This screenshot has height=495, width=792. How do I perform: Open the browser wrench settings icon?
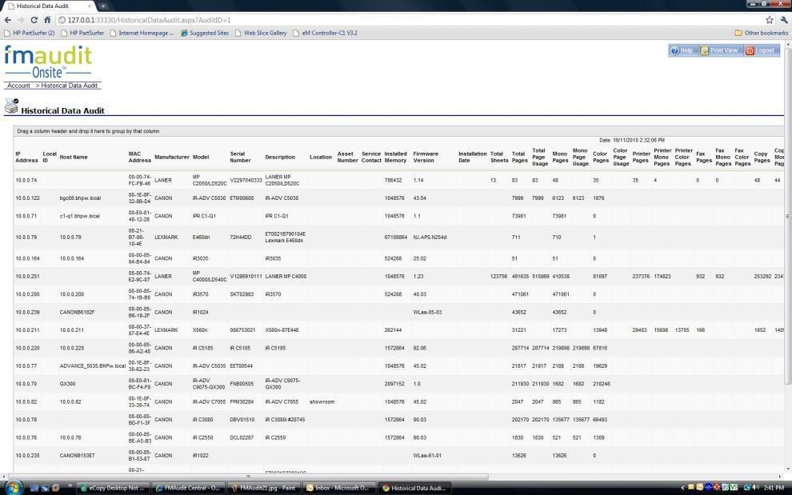click(785, 20)
